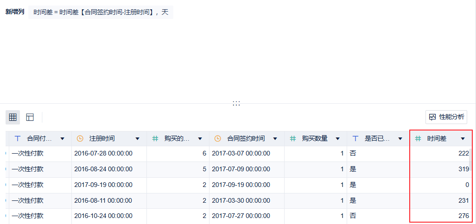The image size is (476, 224).
Task: Expand the 时间差 column dropdown menu
Action: coord(463,138)
